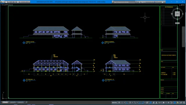The image size is (186, 105).
Task: Click the New drawing icon in title bar
Action: 6,2
